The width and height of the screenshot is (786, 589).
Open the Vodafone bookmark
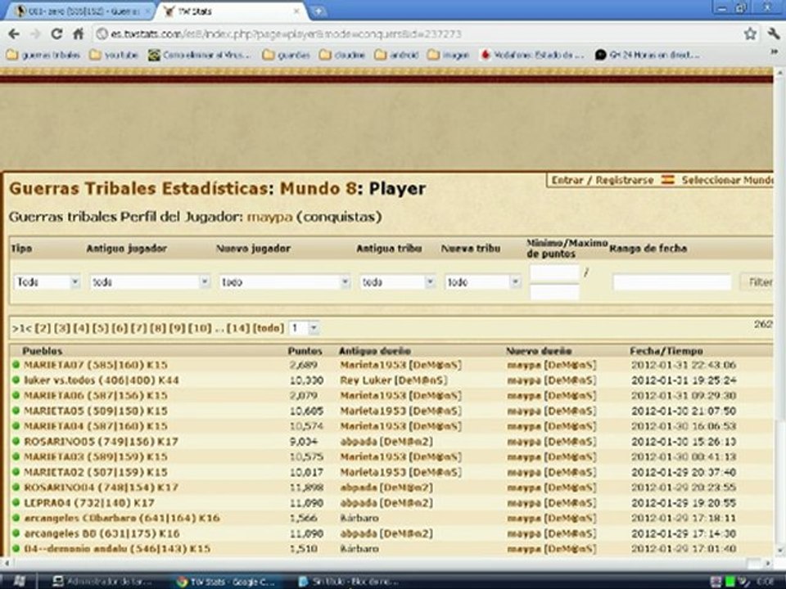[x=532, y=55]
